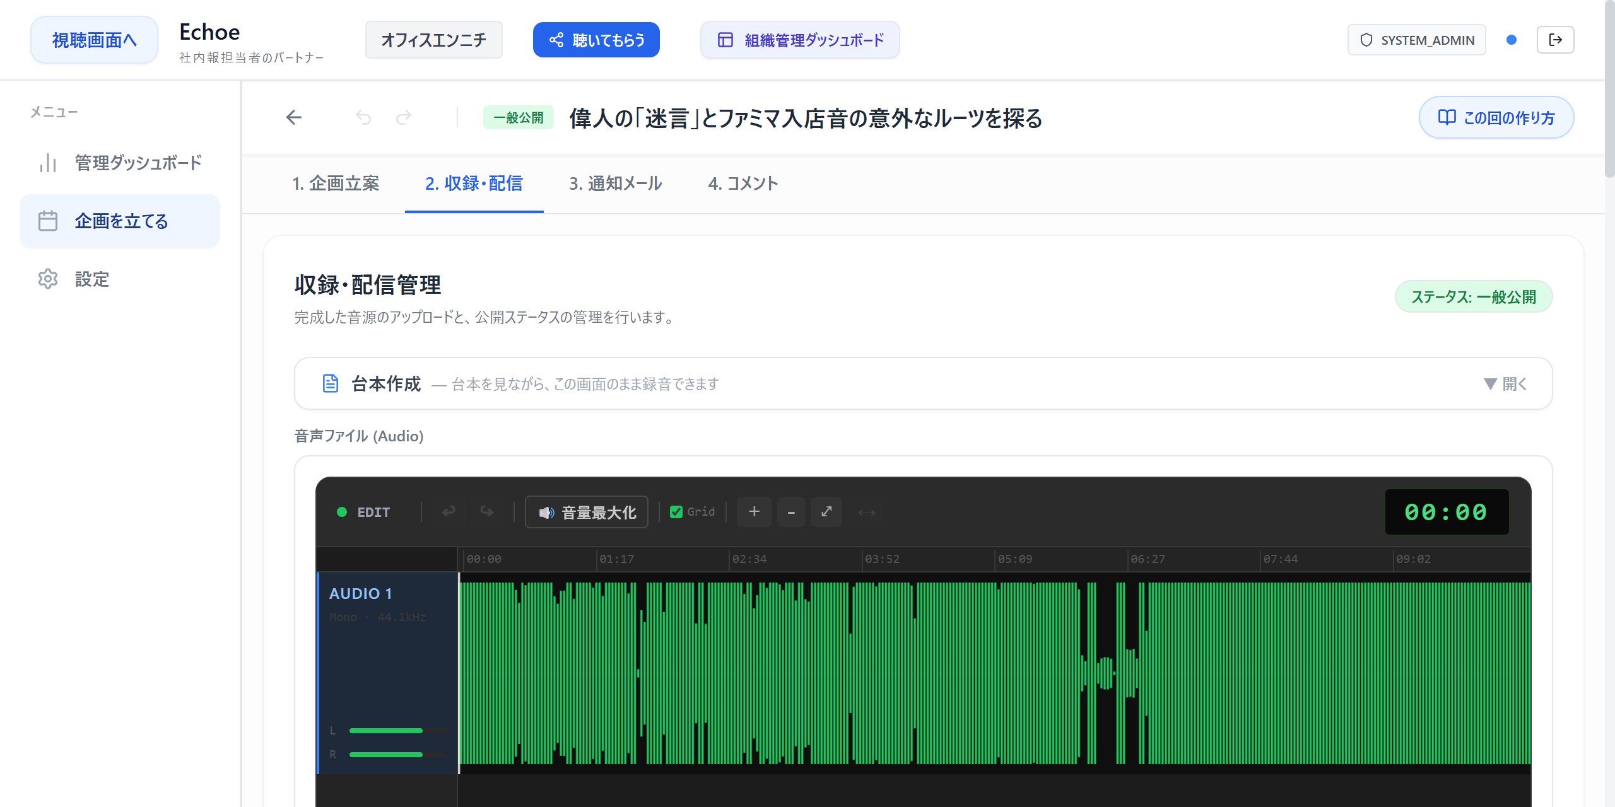Zoom in on the waveform with plus
The height and width of the screenshot is (807, 1615).
tap(754, 511)
